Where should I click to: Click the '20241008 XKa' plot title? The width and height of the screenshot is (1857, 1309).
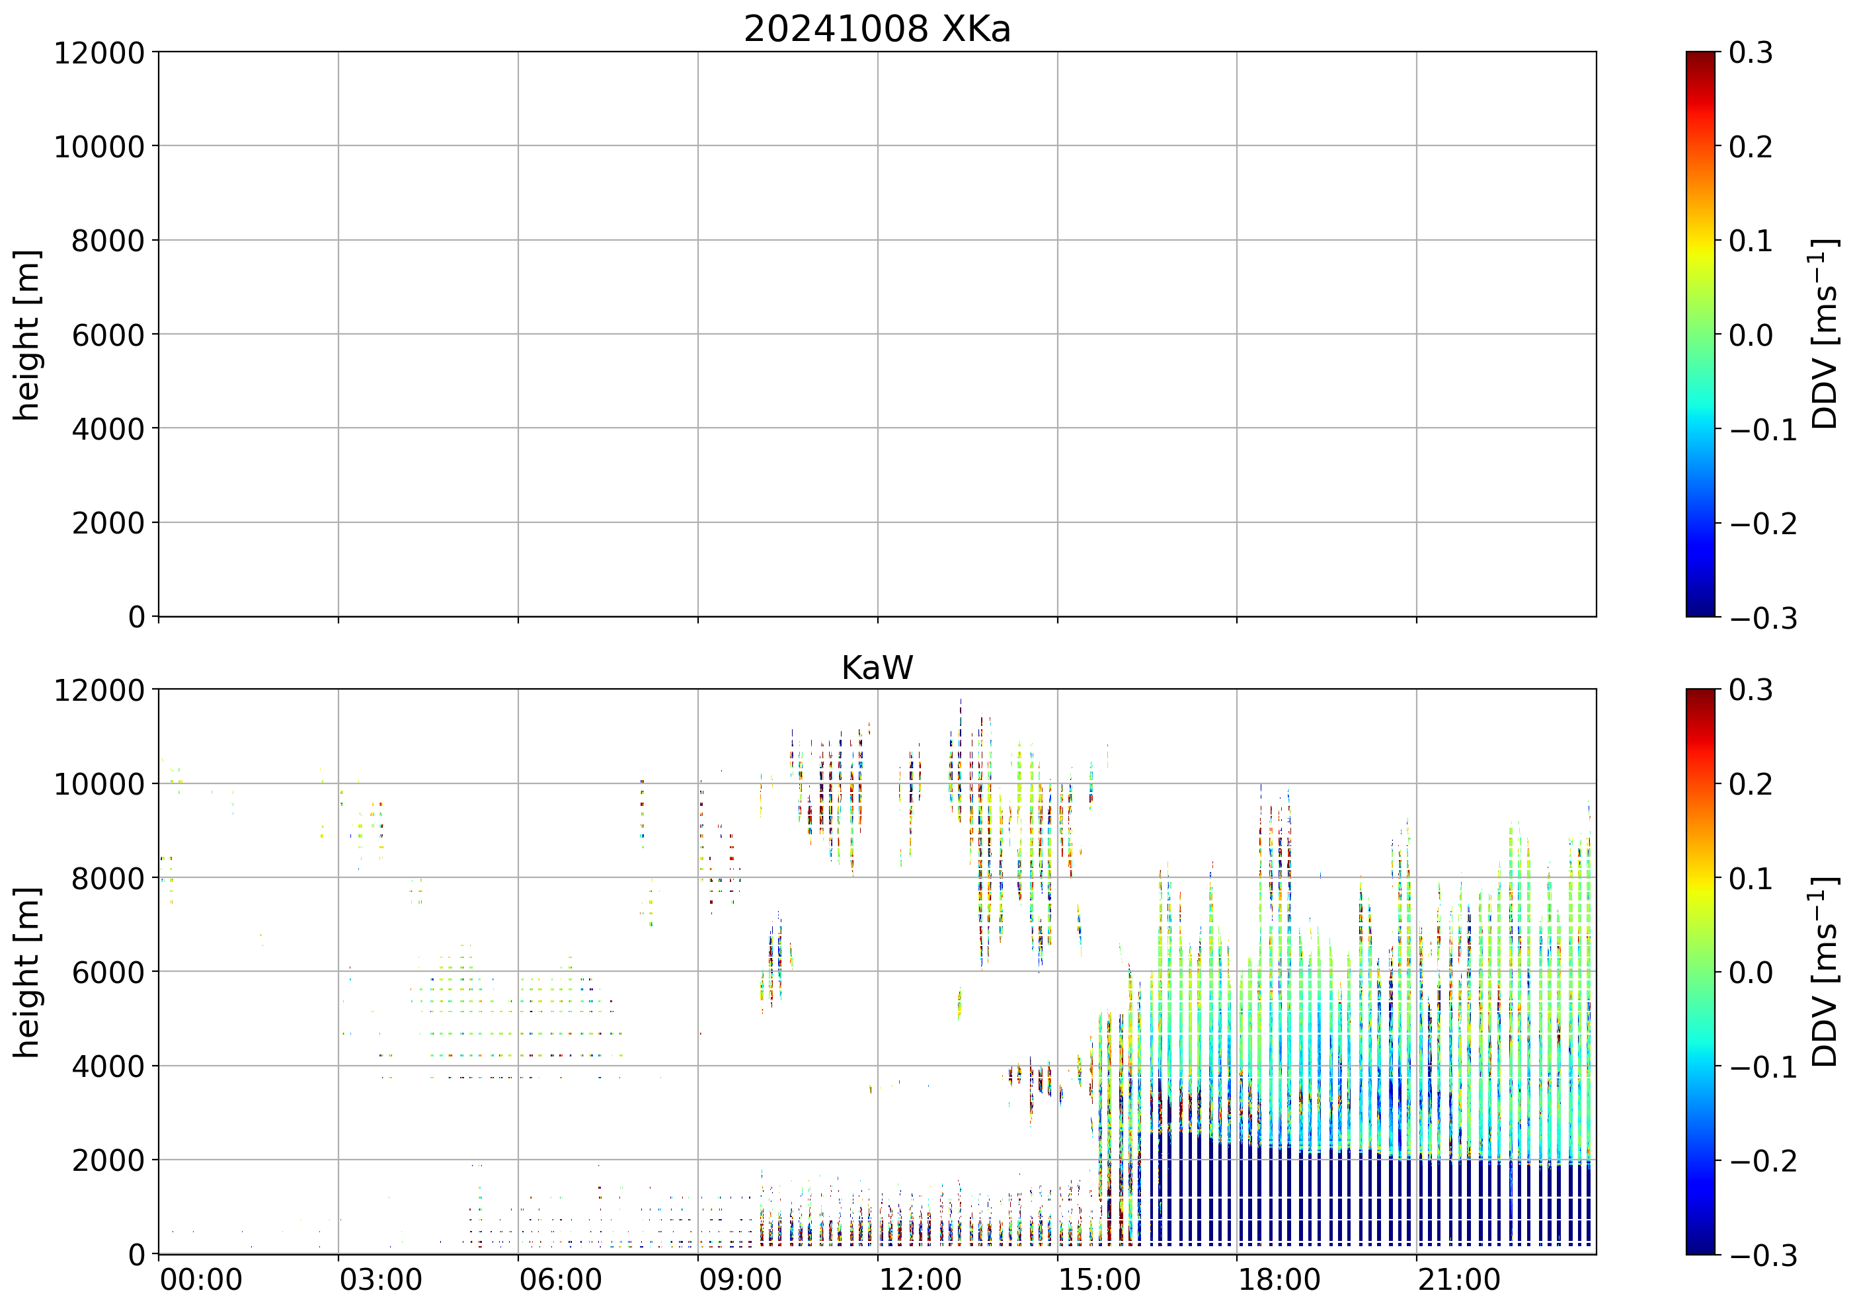click(x=877, y=30)
